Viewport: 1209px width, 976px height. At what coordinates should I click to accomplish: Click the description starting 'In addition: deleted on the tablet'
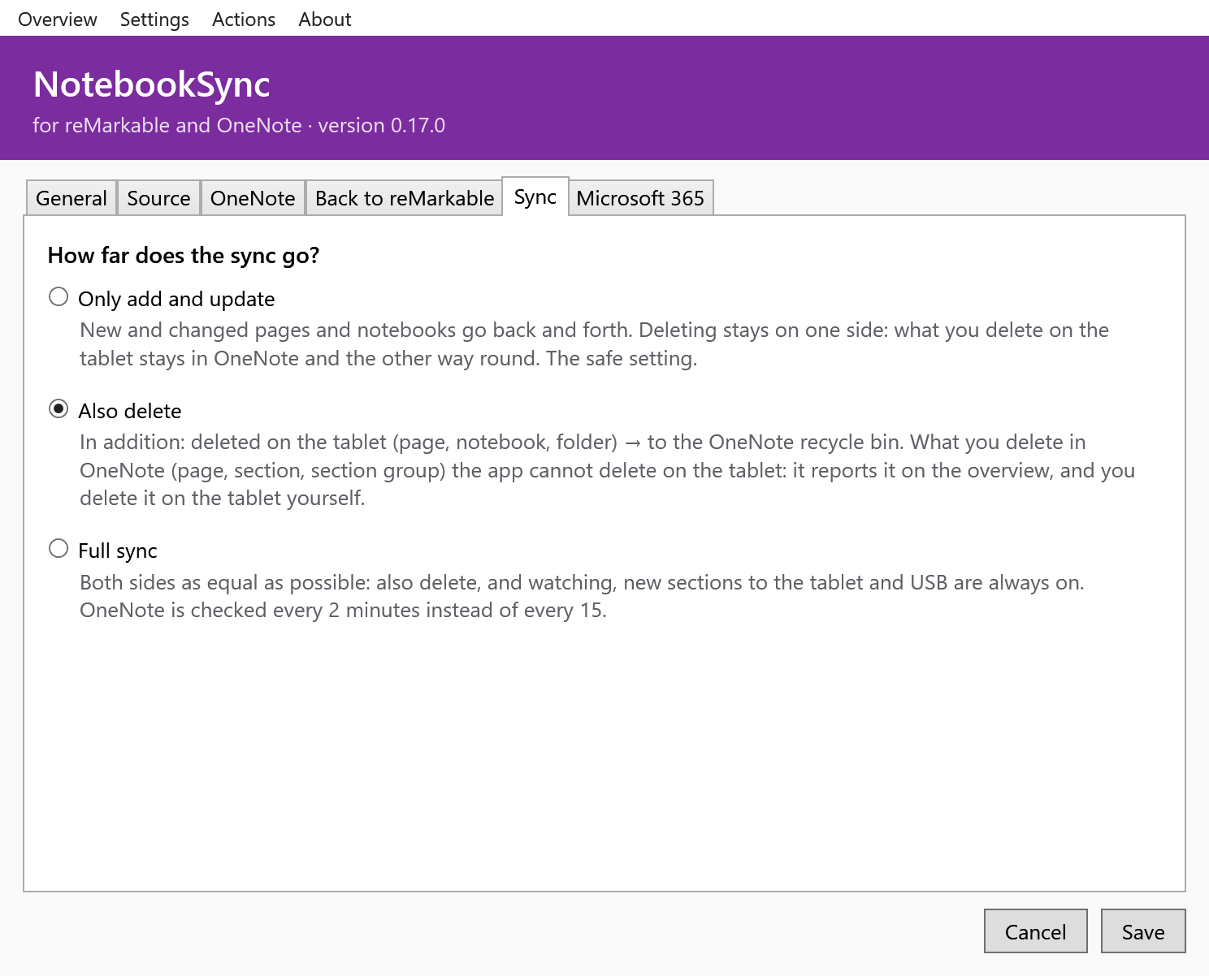[x=607, y=470]
